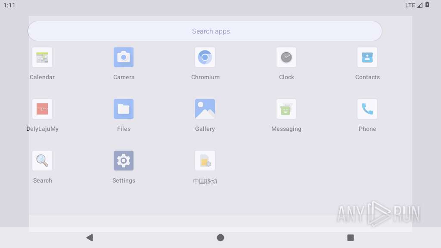
Task: Click the "Camera" label text
Action: tap(124, 77)
